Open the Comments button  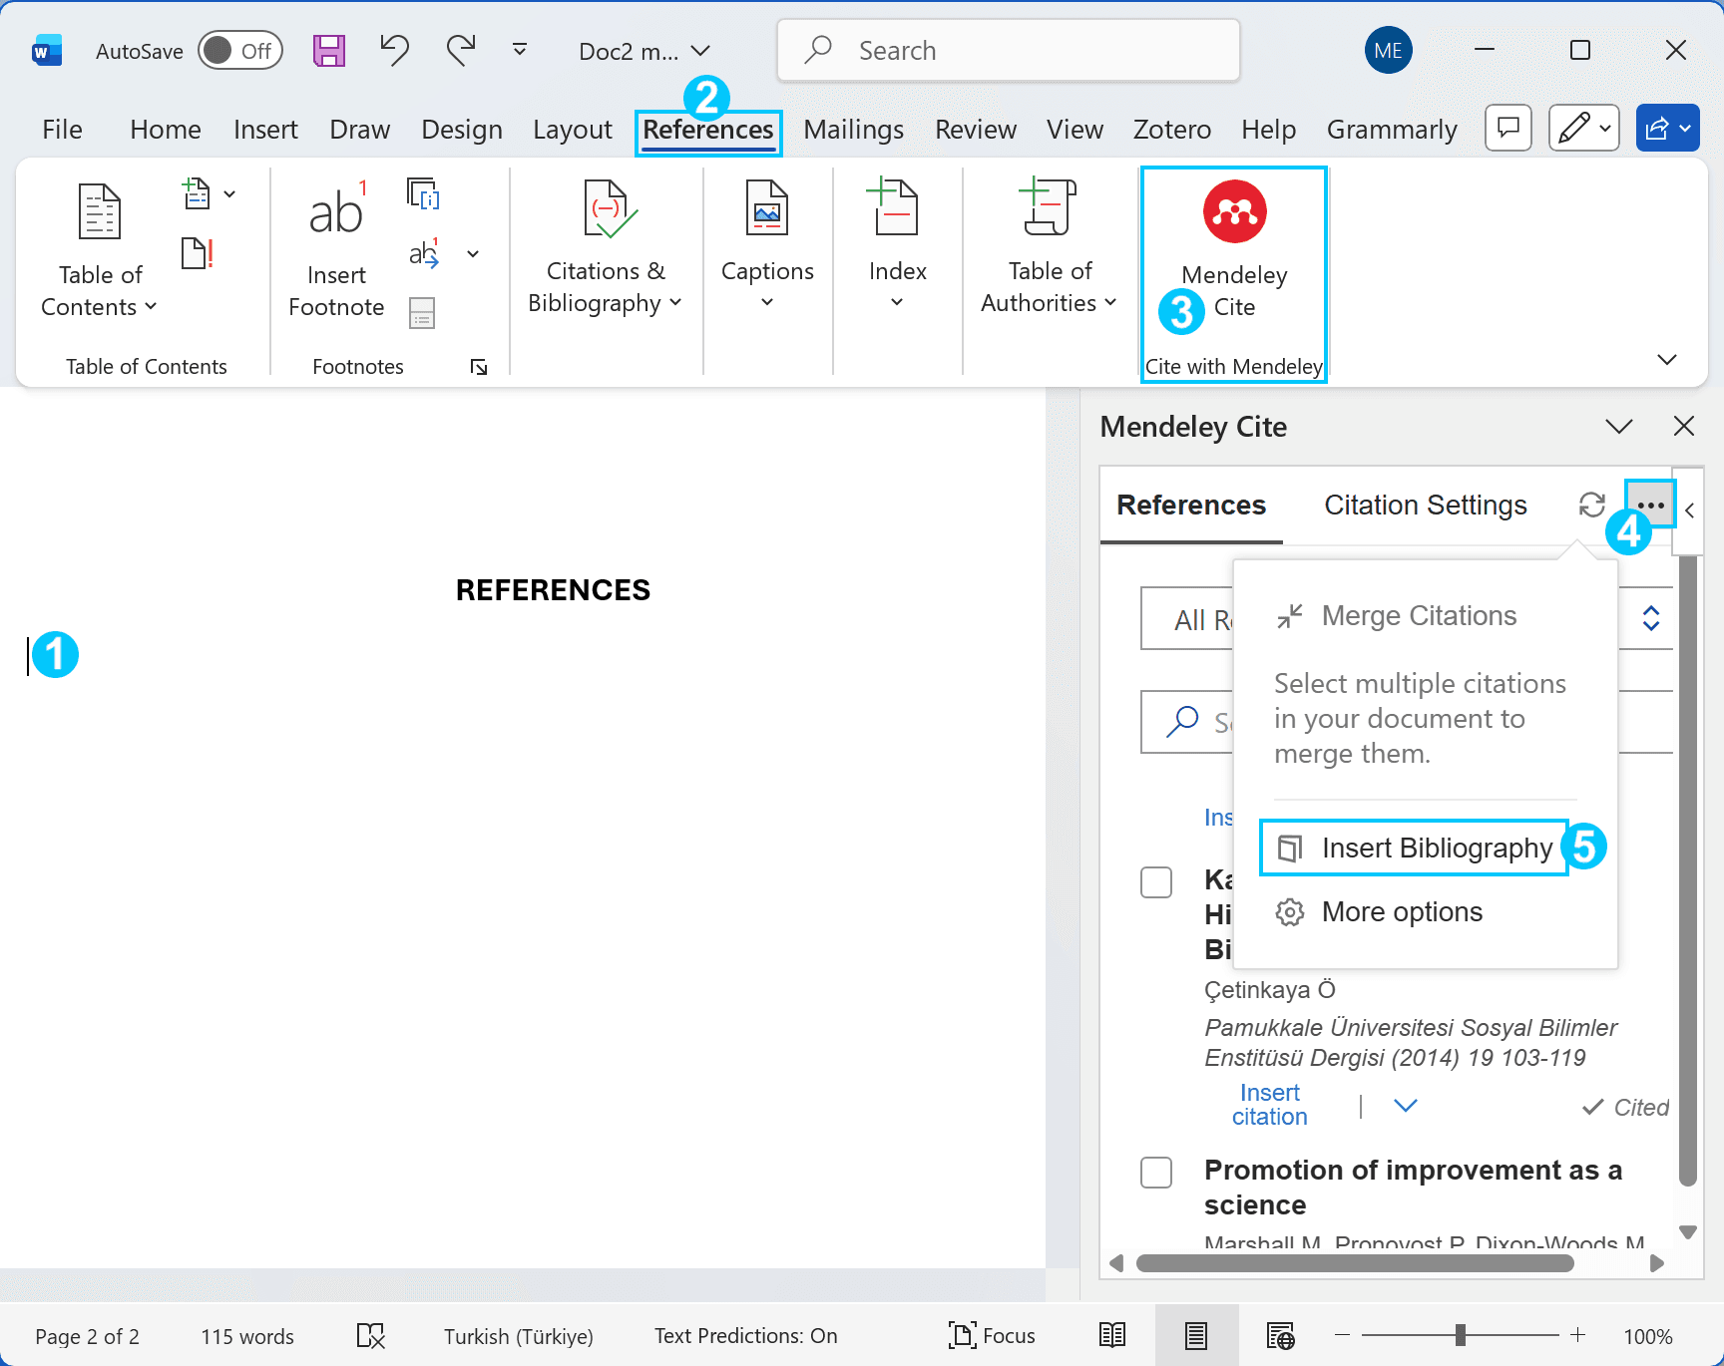click(1508, 128)
